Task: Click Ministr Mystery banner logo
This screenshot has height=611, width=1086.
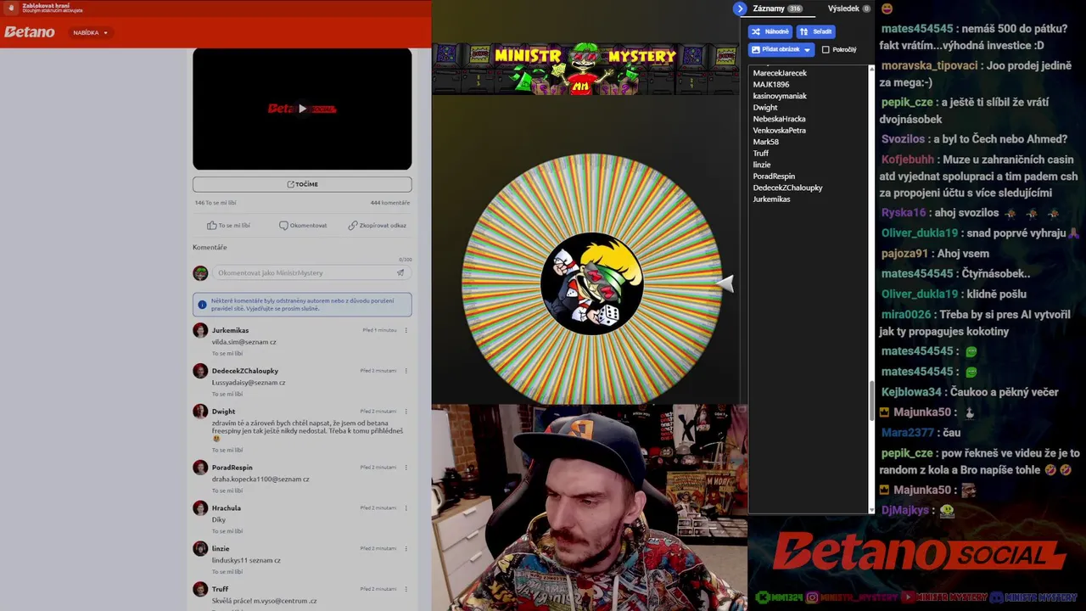Action: pyautogui.click(x=585, y=68)
